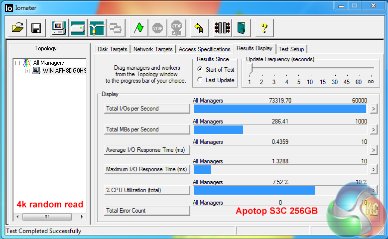
Task: Click Topology scrollbar left arrow
Action: point(17,217)
